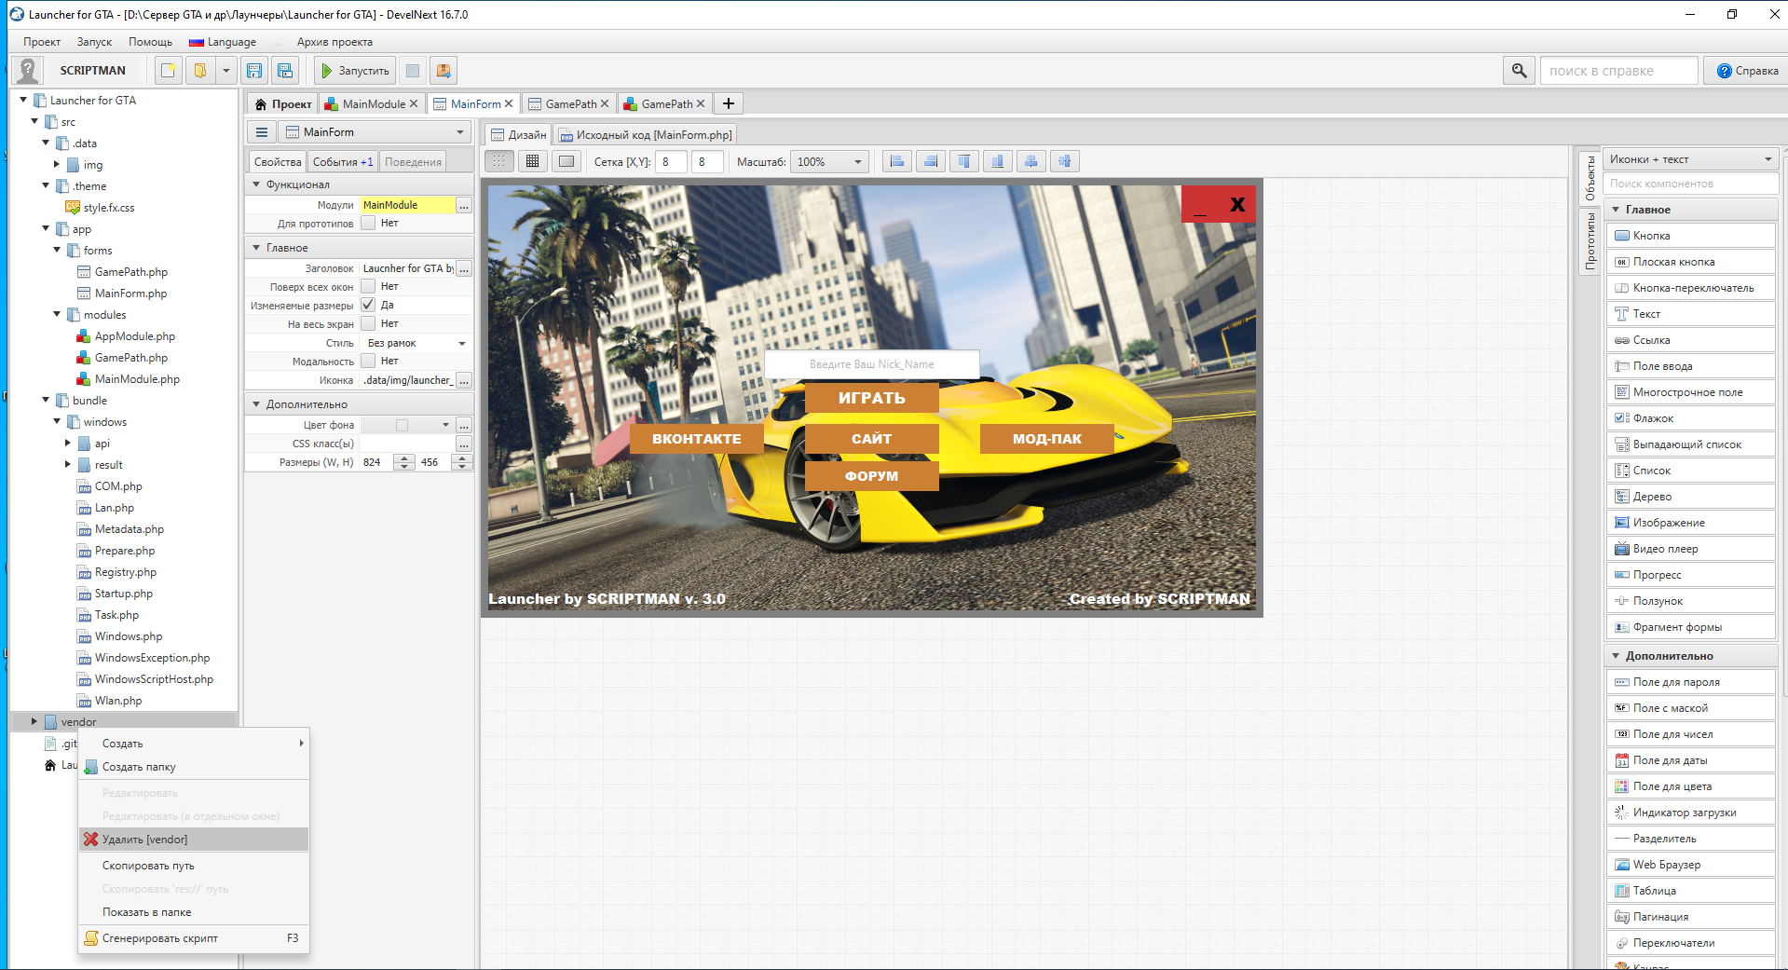This screenshot has height=970, width=1788.
Task: Collapse the Дополнительно properties section
Action: coord(256,404)
